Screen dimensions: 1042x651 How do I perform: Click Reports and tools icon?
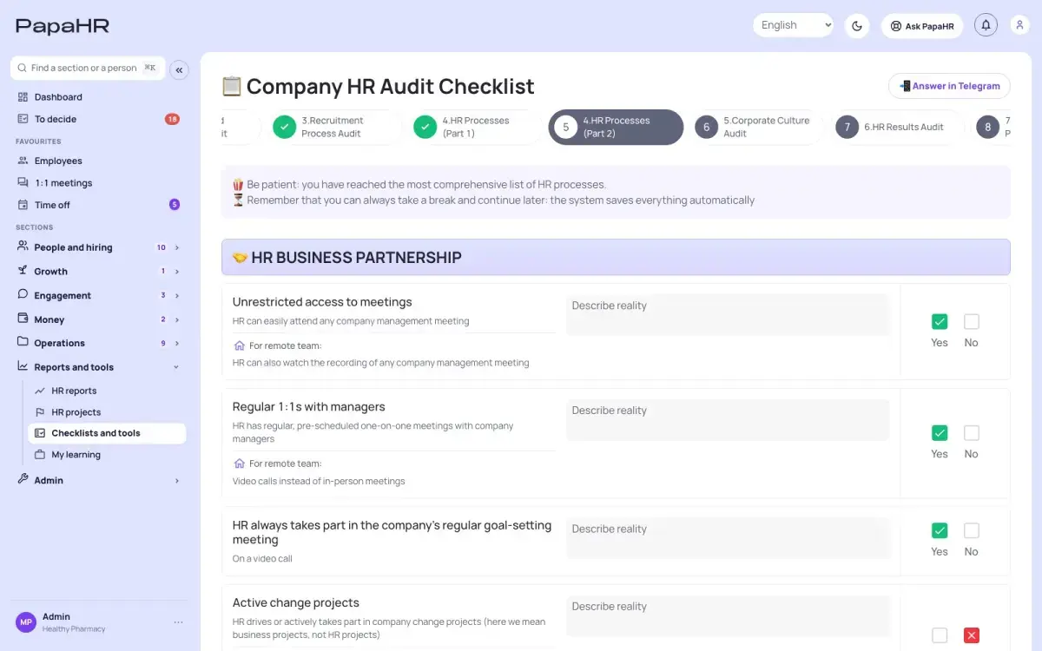tap(23, 367)
